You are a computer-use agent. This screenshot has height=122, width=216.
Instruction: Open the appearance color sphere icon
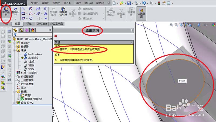[214, 25]
